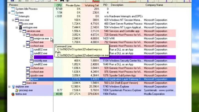Click the 57.69 CPU value
The width and height of the screenshot is (199, 112).
(59, 9)
